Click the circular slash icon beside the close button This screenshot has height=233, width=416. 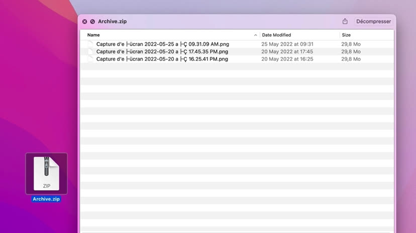tap(92, 22)
